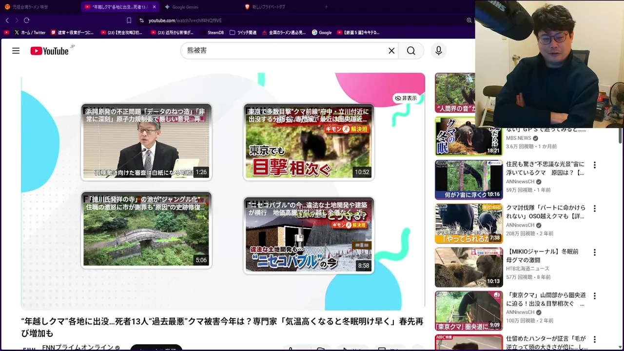
Task: Open 東京クマ 山間部から圏央道 title
Action: click(x=545, y=299)
